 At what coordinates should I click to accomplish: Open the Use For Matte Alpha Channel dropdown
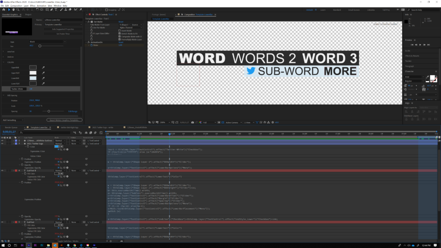pos(131,28)
